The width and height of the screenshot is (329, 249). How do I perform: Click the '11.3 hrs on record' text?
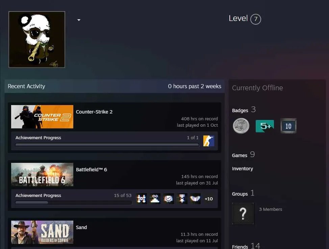[x=199, y=234]
